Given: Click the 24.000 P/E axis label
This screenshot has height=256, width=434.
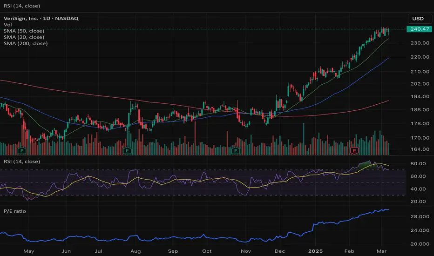Looking at the screenshot, I should point(420,230).
